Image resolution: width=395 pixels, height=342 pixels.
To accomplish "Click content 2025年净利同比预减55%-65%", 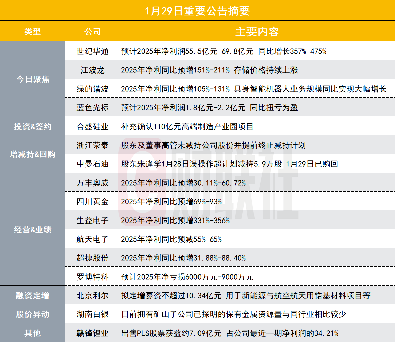I will pos(171,239).
